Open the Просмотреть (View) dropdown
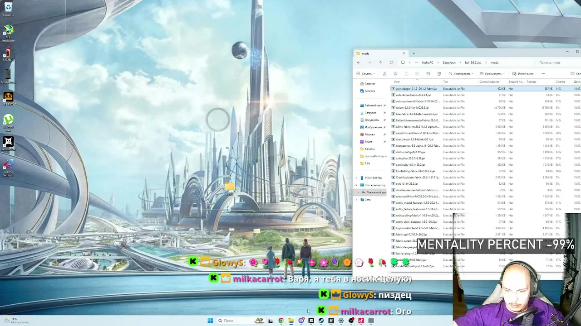Image resolution: width=581 pixels, height=326 pixels. click(493, 74)
